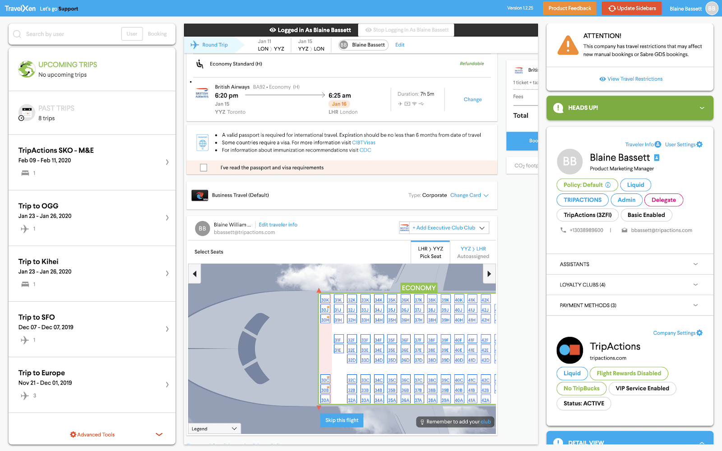The width and height of the screenshot is (722, 451).
Task: Open the CDC link
Action: point(366,150)
